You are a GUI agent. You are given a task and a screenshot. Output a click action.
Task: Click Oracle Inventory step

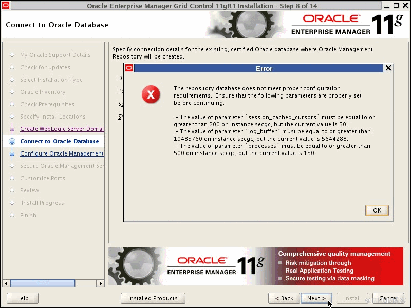[x=43, y=92]
